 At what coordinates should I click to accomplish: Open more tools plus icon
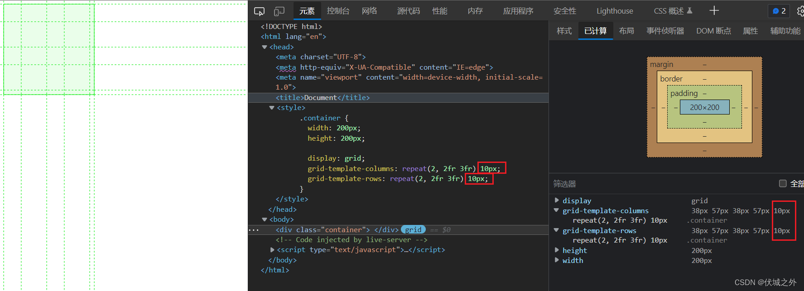(714, 10)
